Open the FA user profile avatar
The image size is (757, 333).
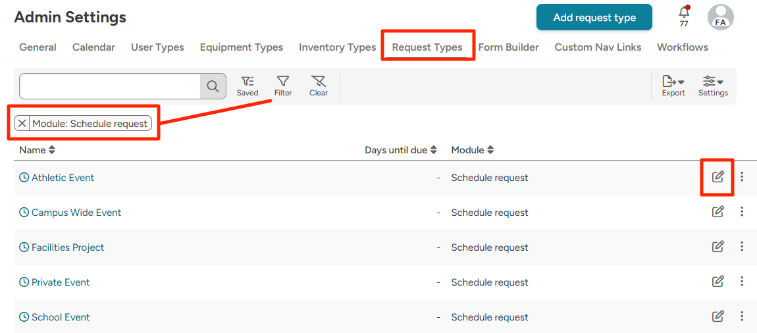720,17
